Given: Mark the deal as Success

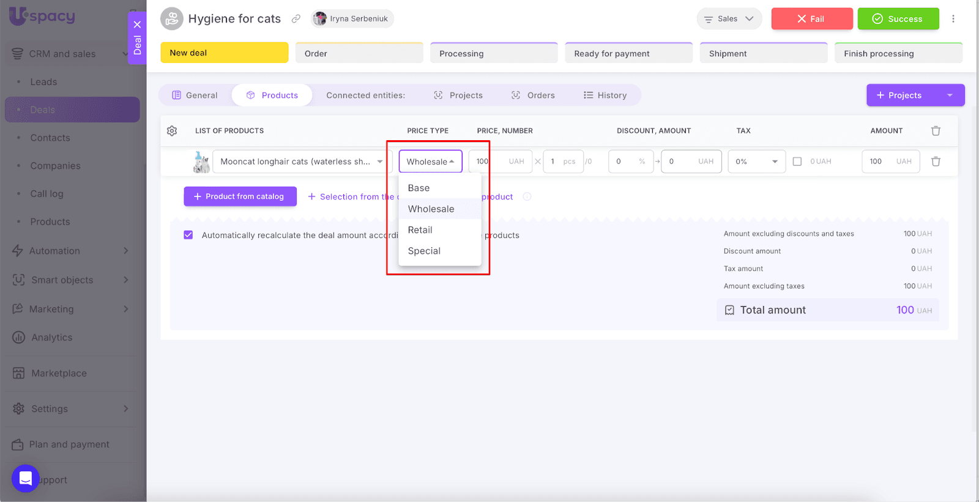Looking at the screenshot, I should coord(898,19).
